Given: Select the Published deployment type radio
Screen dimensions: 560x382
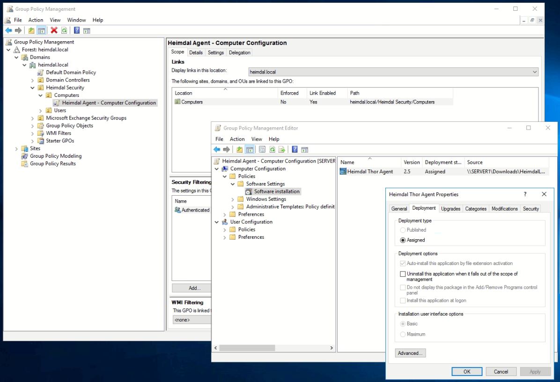Looking at the screenshot, I should point(403,230).
